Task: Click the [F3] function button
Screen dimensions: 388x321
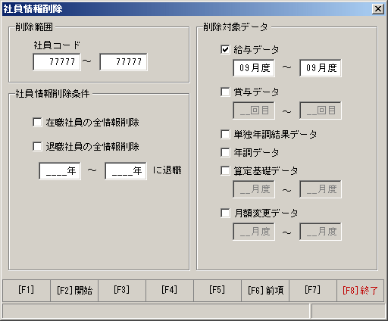Action: tap(122, 291)
